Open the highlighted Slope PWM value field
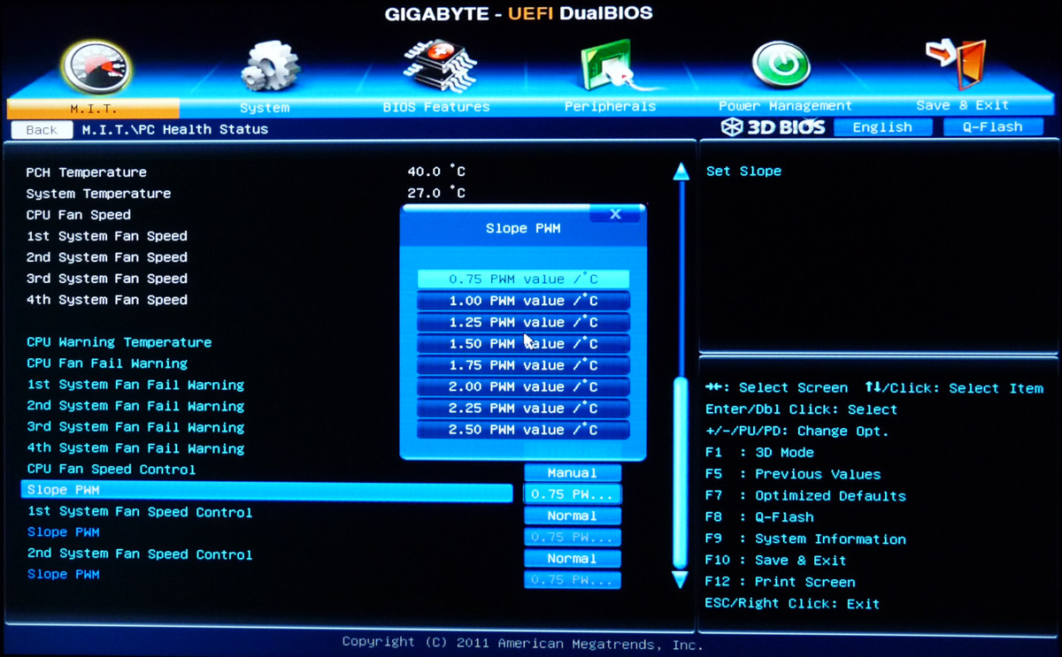Image resolution: width=1062 pixels, height=657 pixels. pos(572,494)
